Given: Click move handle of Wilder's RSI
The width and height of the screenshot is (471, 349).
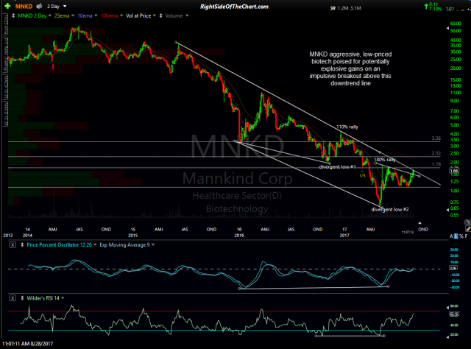Looking at the screenshot, I should (22, 298).
